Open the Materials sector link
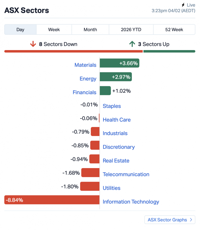 [x=85, y=65]
